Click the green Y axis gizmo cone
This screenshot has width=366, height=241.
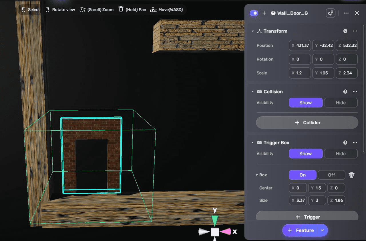point(215,221)
